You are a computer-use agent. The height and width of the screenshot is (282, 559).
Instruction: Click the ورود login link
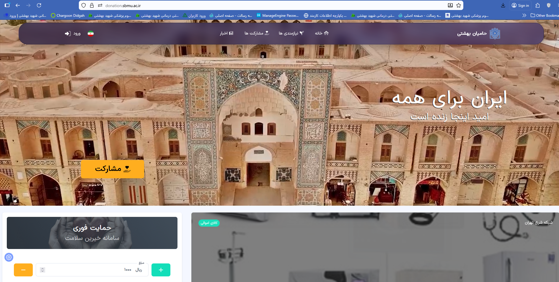point(73,33)
